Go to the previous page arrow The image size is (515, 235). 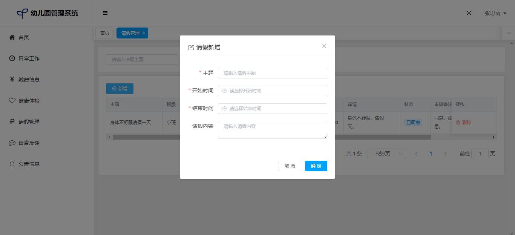pos(416,154)
